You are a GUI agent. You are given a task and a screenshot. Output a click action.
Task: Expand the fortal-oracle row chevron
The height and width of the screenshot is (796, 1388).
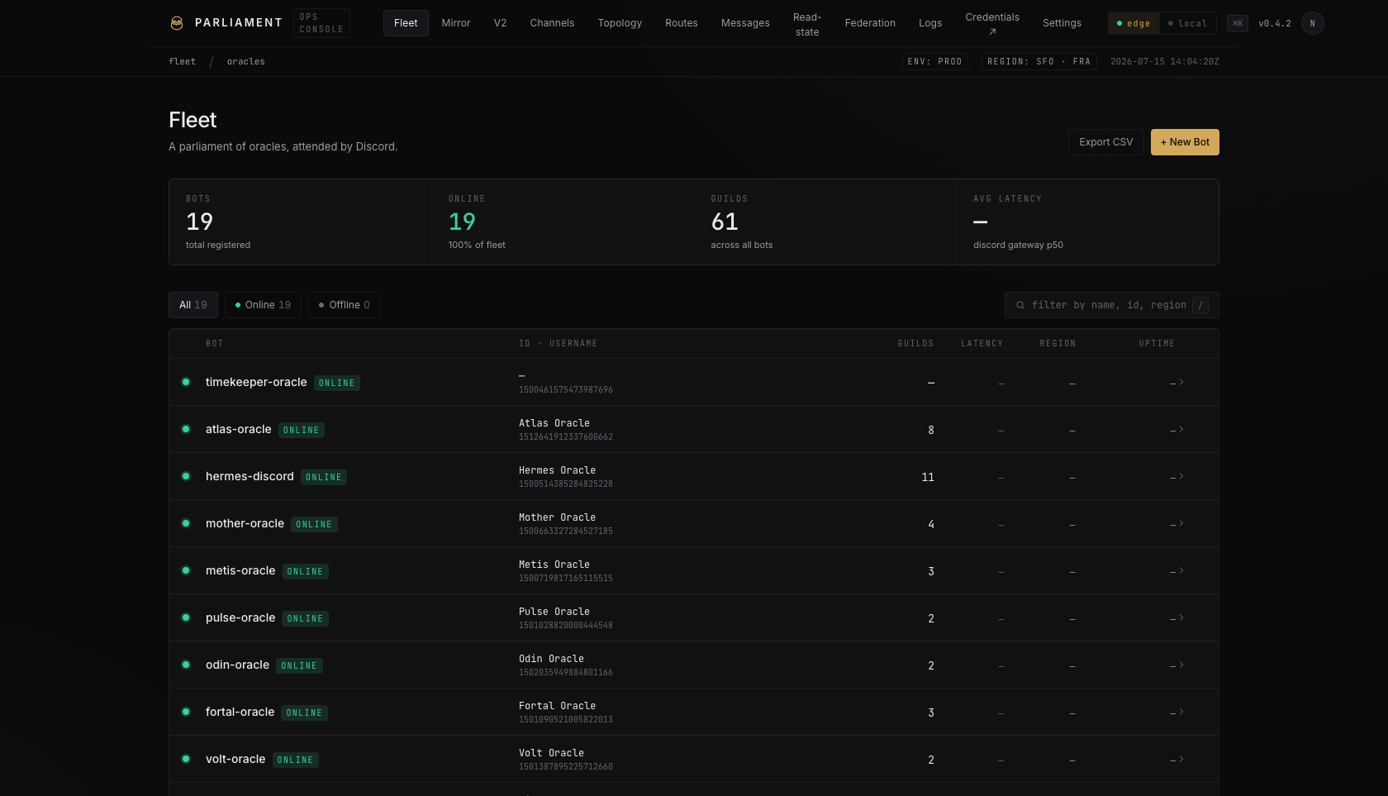[x=1181, y=712]
